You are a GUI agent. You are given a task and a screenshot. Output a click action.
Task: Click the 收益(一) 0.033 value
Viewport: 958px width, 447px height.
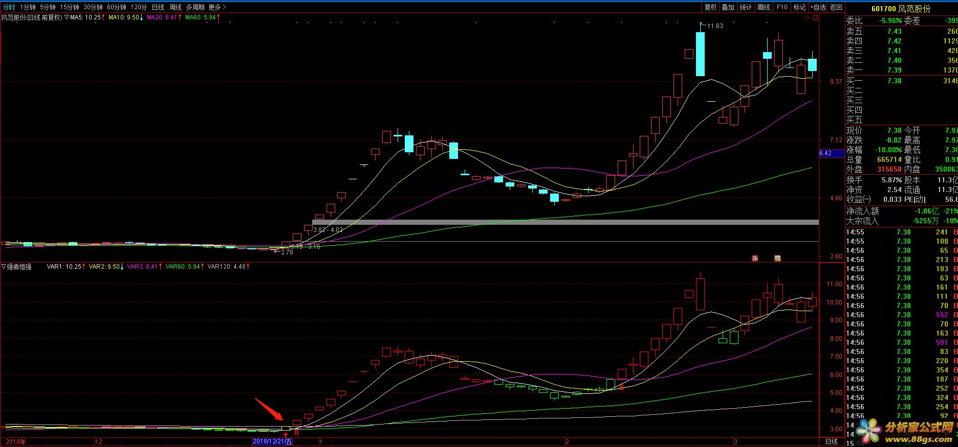[892, 199]
